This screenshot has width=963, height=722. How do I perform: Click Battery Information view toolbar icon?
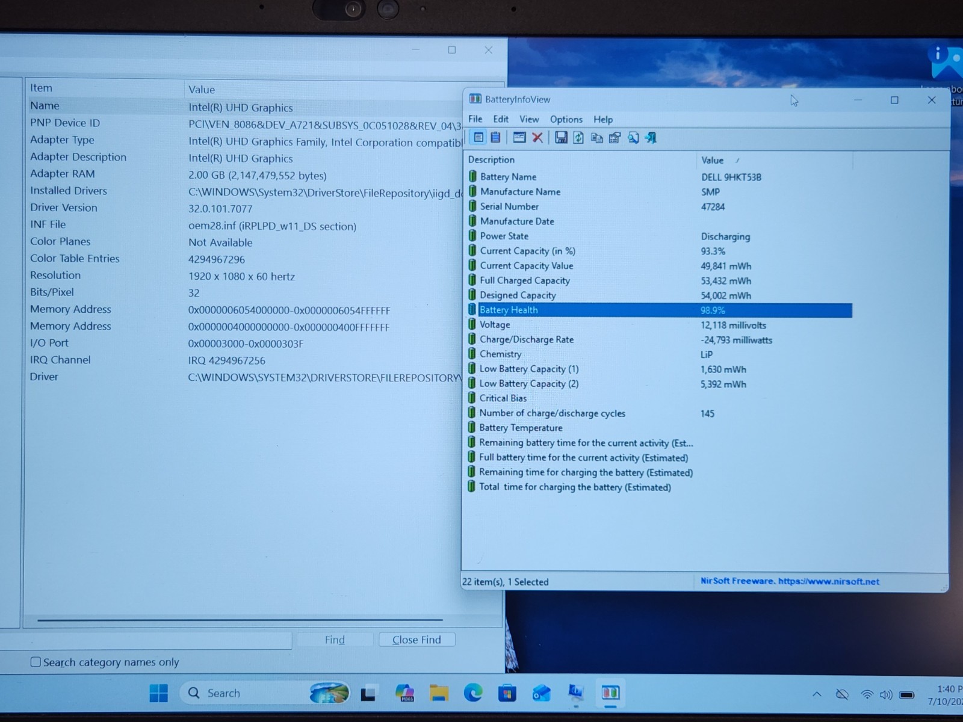click(478, 138)
